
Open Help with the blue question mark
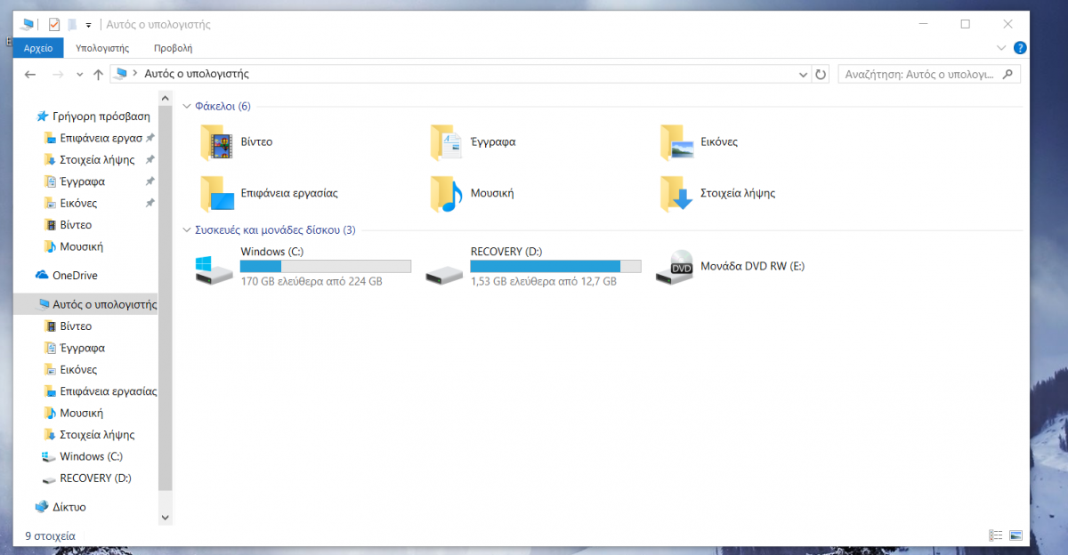pyautogui.click(x=1021, y=48)
